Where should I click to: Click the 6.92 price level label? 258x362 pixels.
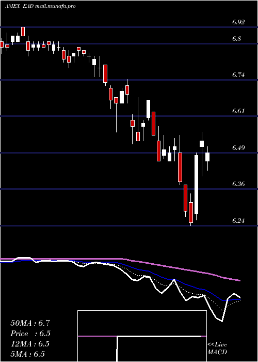coord(238,22)
